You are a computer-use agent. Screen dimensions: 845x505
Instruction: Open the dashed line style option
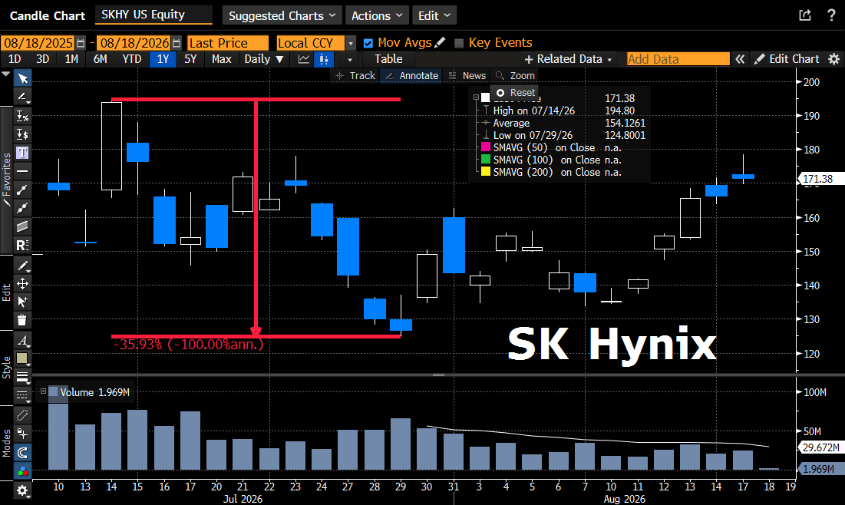click(x=22, y=395)
